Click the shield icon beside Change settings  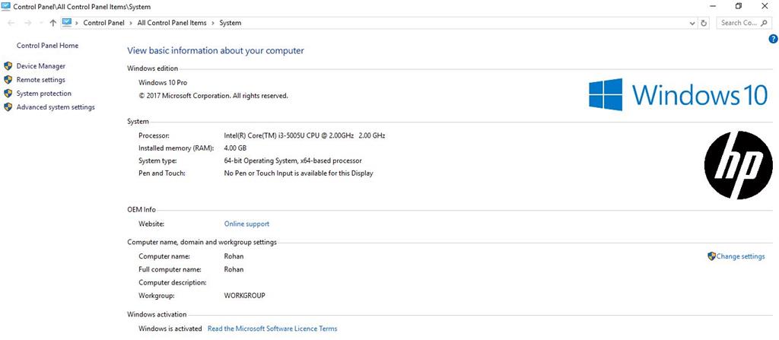711,256
